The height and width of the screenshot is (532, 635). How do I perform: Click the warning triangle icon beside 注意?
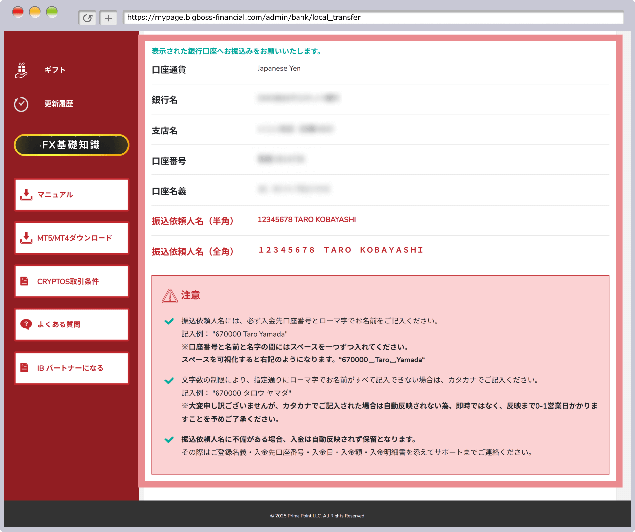tap(169, 296)
